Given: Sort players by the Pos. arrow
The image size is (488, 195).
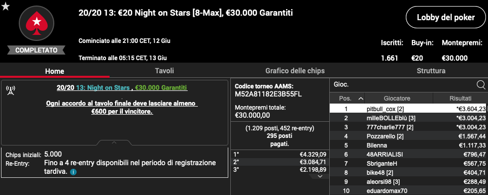Looking at the screenshot, I should click(x=361, y=99).
